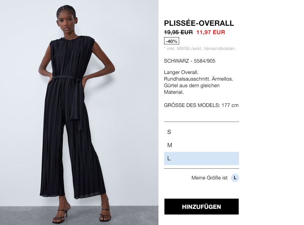
Task: Click the Langer Overall product description
Action: (x=199, y=82)
